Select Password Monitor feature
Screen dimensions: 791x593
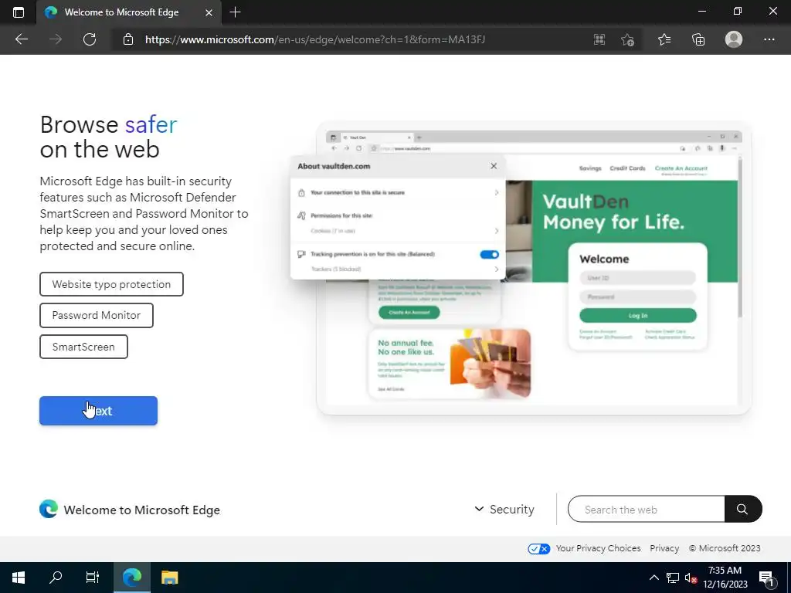pos(97,315)
